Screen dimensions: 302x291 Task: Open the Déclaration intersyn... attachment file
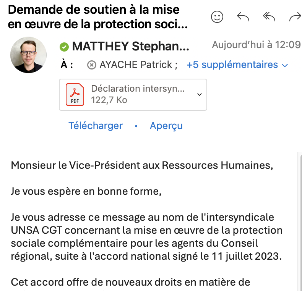point(138,89)
